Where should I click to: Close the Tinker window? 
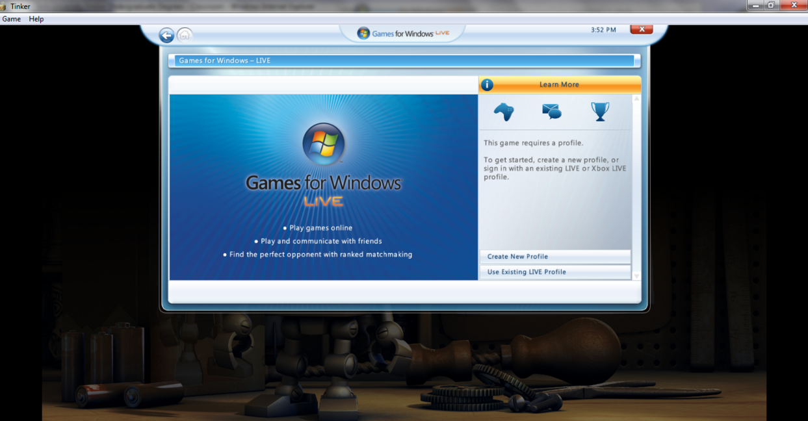(x=793, y=5)
